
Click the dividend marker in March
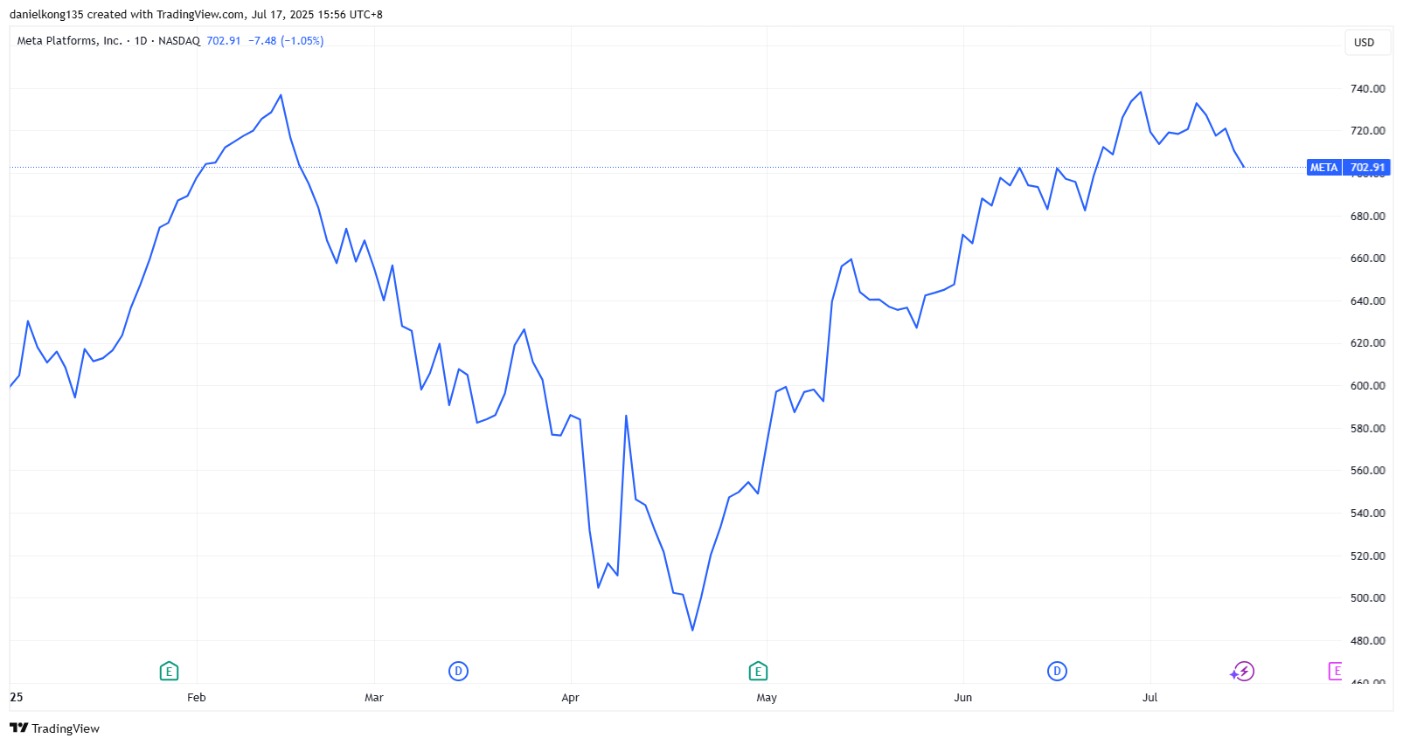click(x=458, y=671)
